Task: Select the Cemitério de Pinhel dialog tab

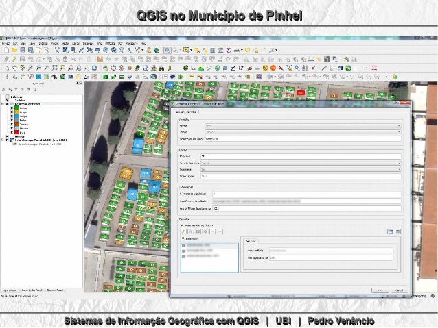Action: tap(186, 112)
